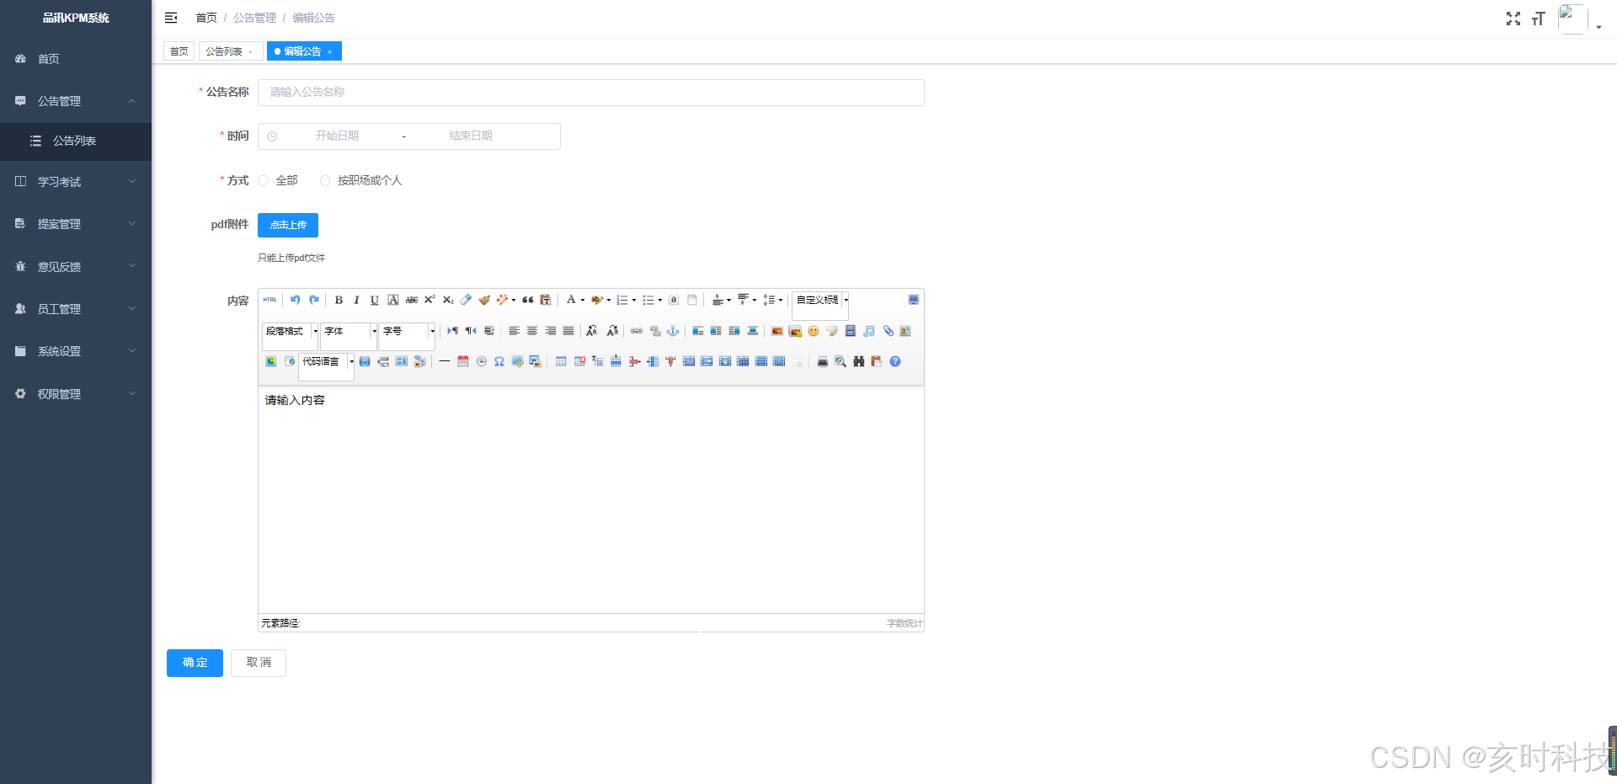Select the 全部 radio option

(278, 180)
